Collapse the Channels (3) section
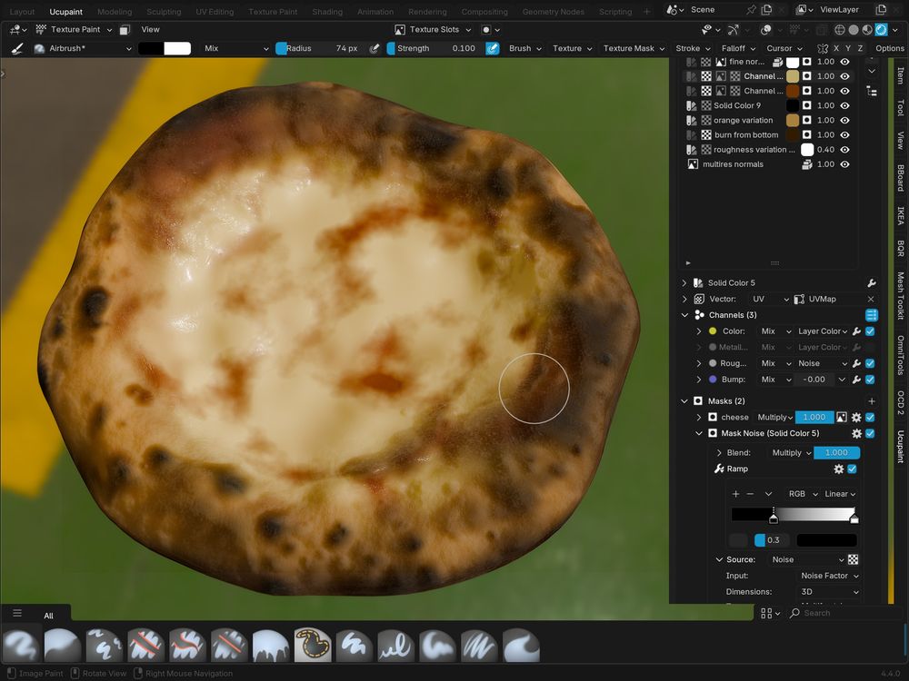The image size is (909, 681). pos(684,315)
